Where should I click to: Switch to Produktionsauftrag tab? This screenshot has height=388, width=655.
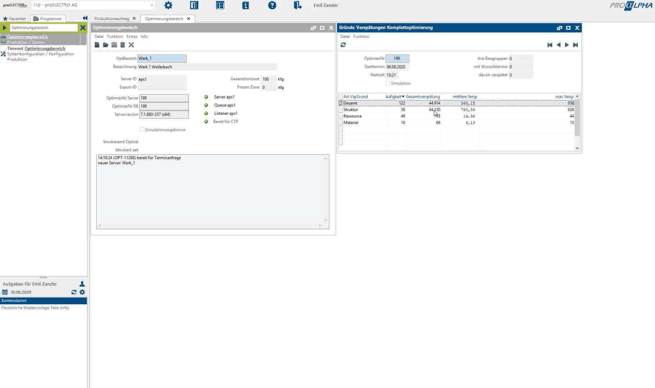[112, 18]
